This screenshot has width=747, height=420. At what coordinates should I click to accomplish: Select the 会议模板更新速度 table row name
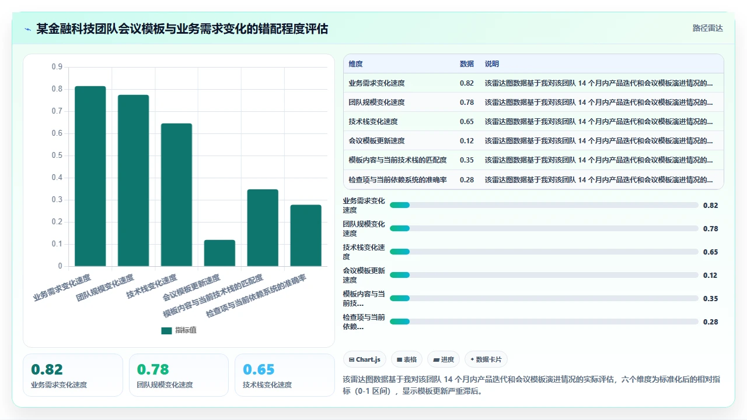point(376,140)
